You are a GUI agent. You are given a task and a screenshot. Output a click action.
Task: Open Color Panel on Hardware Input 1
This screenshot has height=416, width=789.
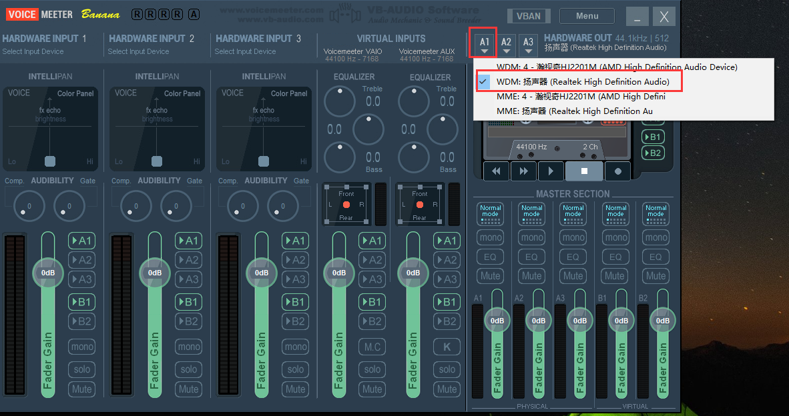pos(75,93)
